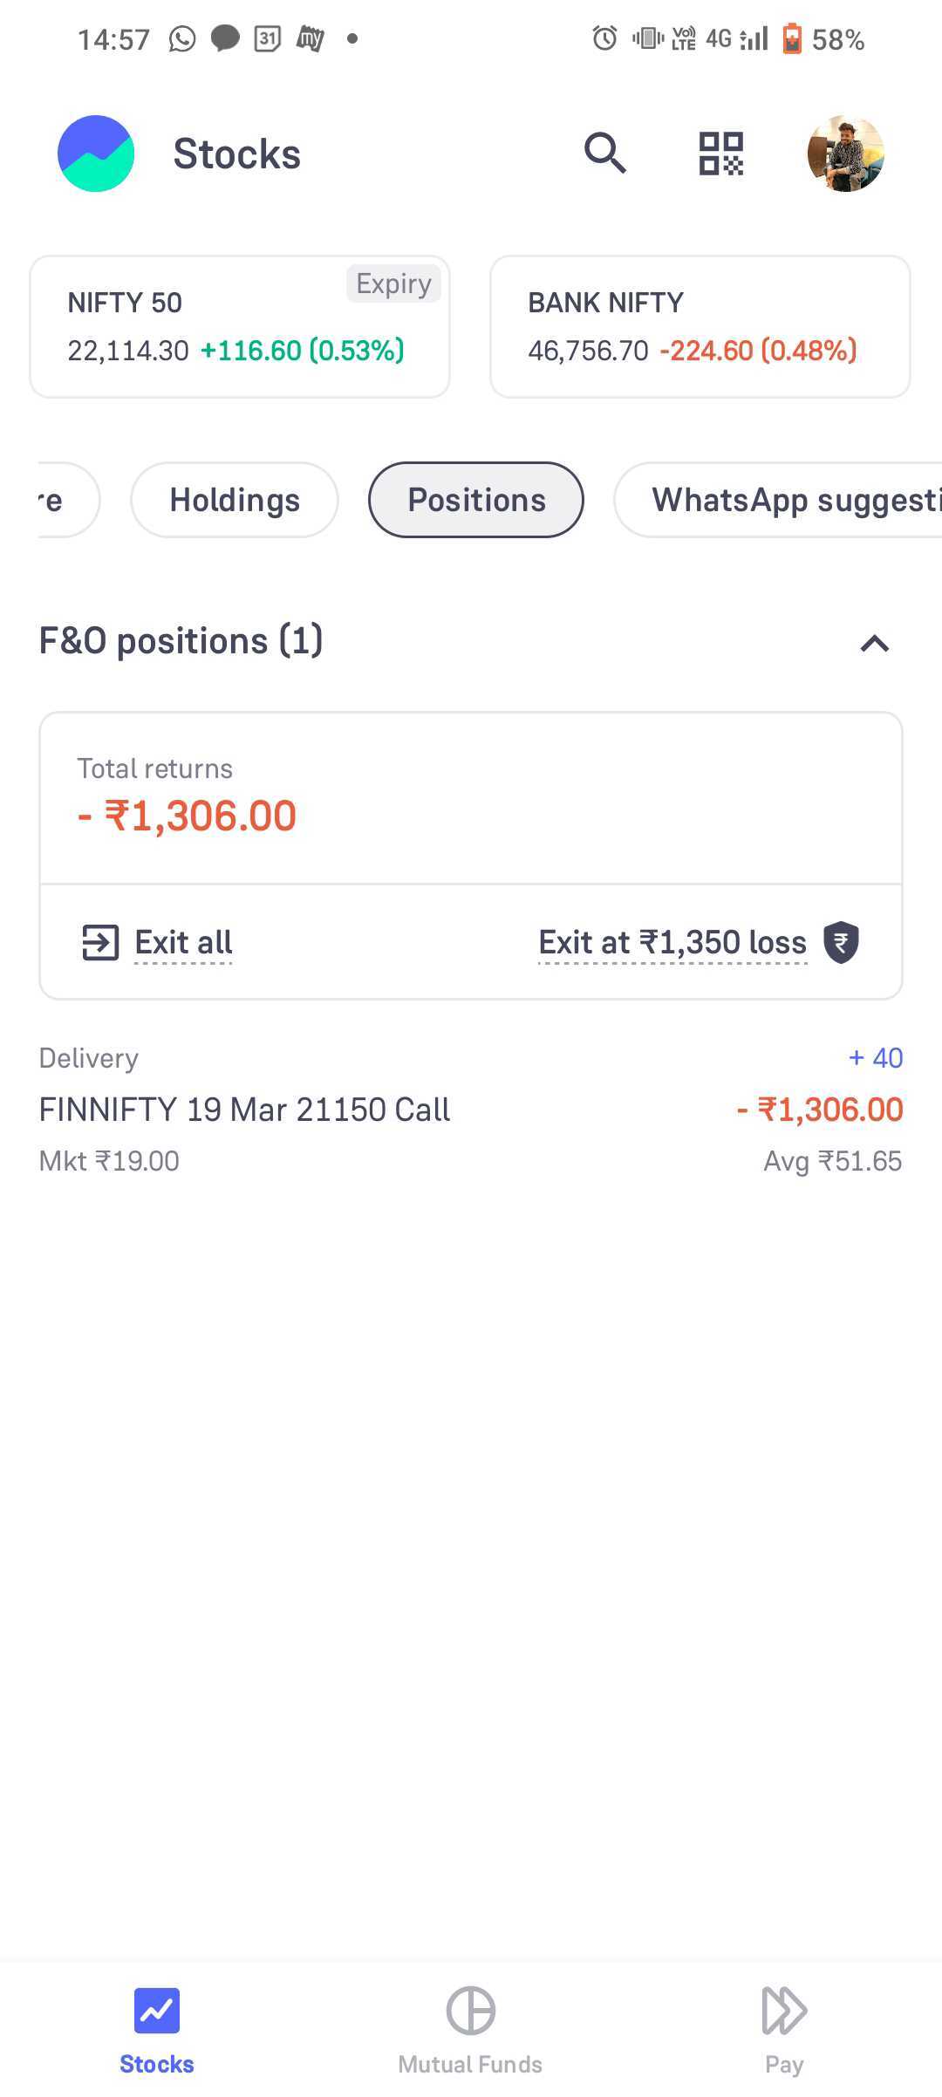
Task: Open the WhatsApp suggestions tab
Action: (x=778, y=500)
